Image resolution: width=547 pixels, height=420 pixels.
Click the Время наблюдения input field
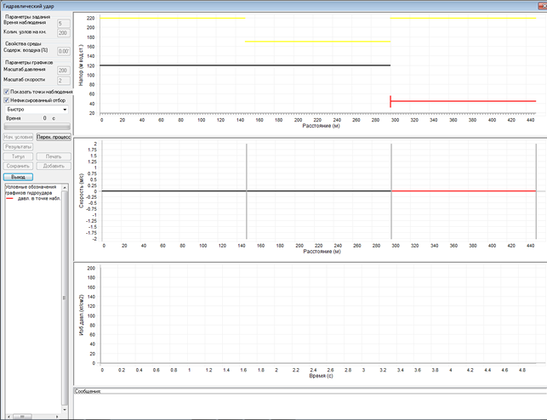(62, 23)
